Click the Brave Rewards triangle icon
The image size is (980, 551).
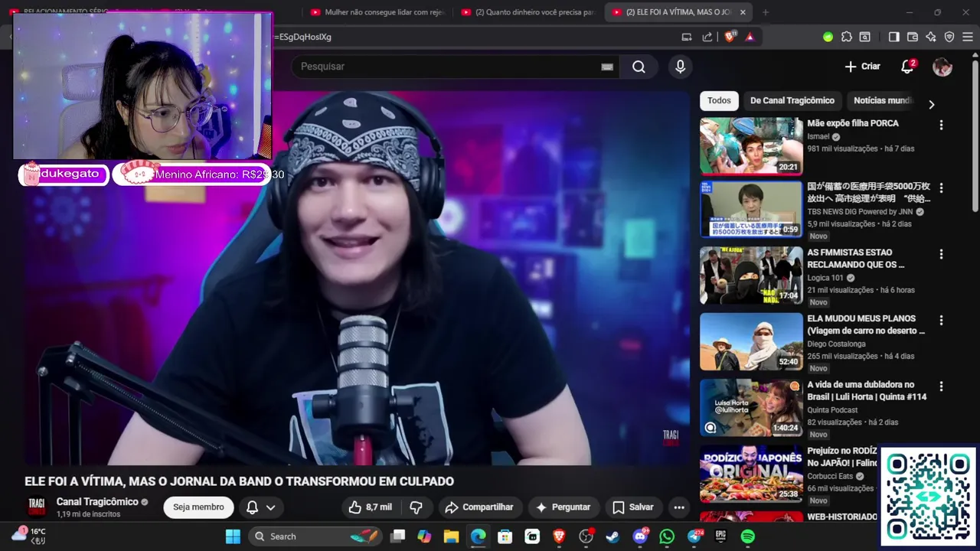[750, 37]
